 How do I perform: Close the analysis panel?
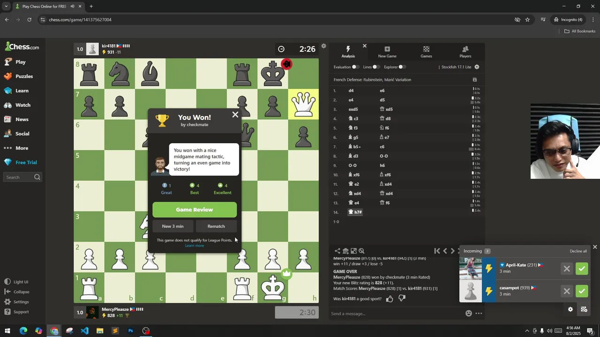[x=364, y=46]
